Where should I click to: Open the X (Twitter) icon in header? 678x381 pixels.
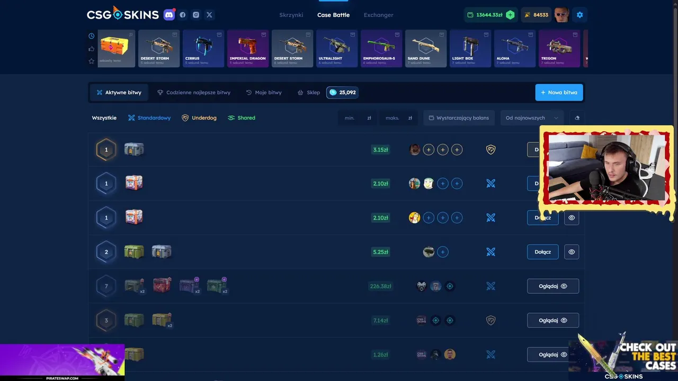pyautogui.click(x=209, y=15)
